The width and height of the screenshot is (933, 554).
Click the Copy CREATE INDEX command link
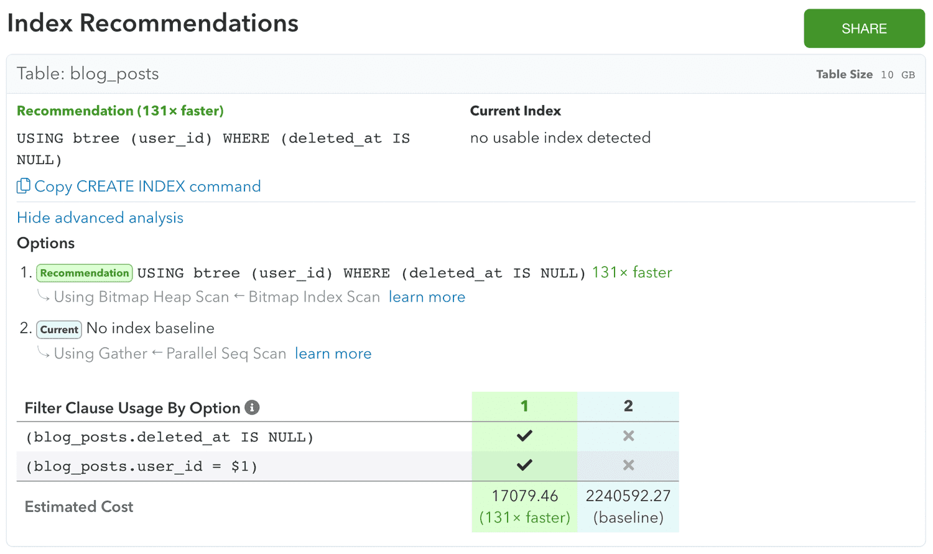click(x=147, y=186)
